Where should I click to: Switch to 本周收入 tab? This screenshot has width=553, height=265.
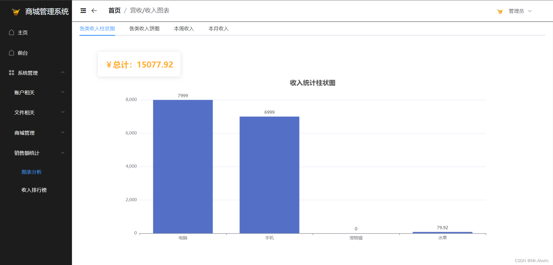(184, 29)
